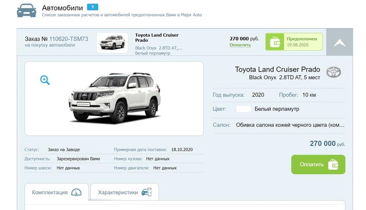Click the blue counter badge showing 1

92,6
